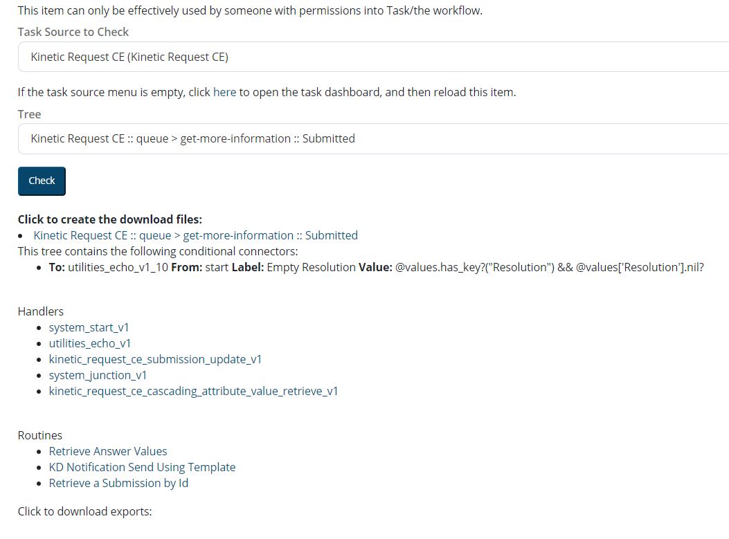Click 'Click to download exports:' text
Image resolution: width=729 pixels, height=539 pixels.
84,511
